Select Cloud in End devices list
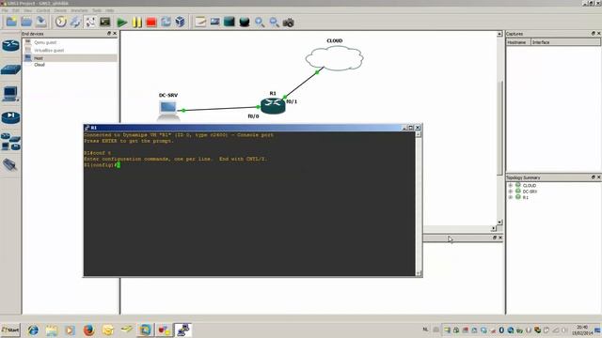This screenshot has height=338, width=602. pyautogui.click(x=71, y=65)
